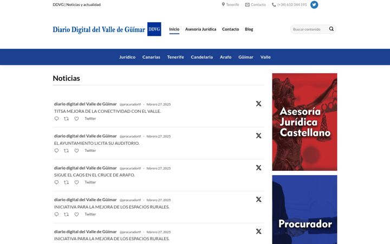The width and height of the screenshot is (390, 244).
Task: Click text TITSA MEJORA DE LA CONECTIVIDAD CON EL VALLE
Action: click(x=107, y=111)
